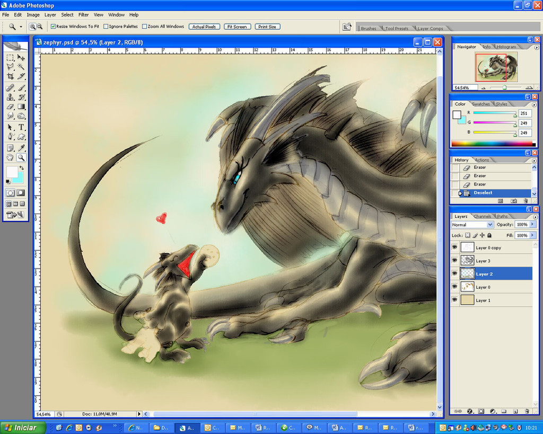Open the Fill slider arrow
The height and width of the screenshot is (434, 543).
(532, 235)
